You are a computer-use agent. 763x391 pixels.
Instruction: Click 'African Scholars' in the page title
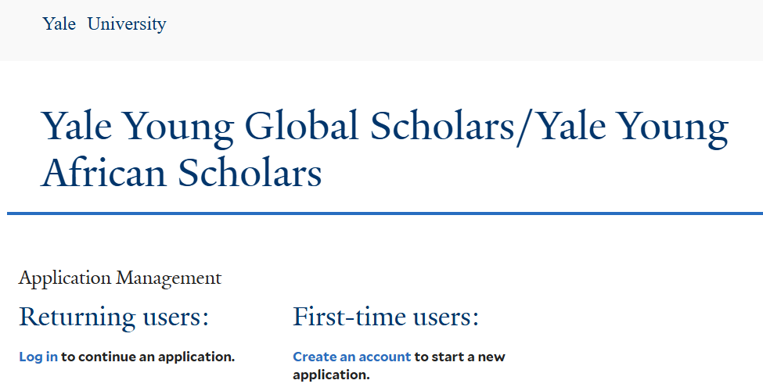coord(182,172)
